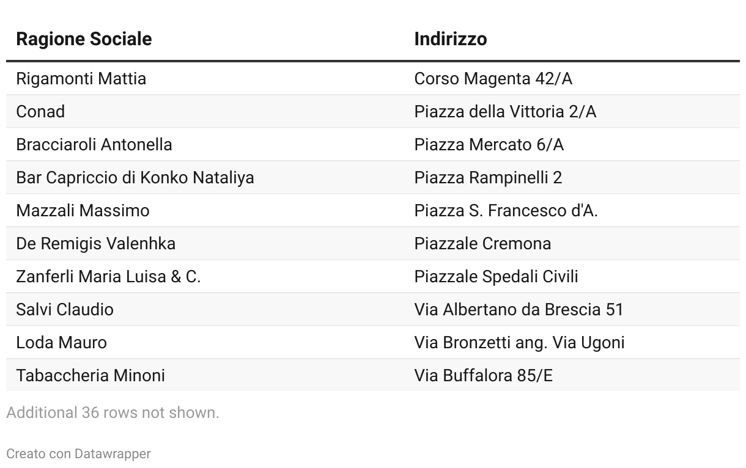Select the Piazzale Spedali Civili address
The image size is (746, 468).
click(496, 277)
